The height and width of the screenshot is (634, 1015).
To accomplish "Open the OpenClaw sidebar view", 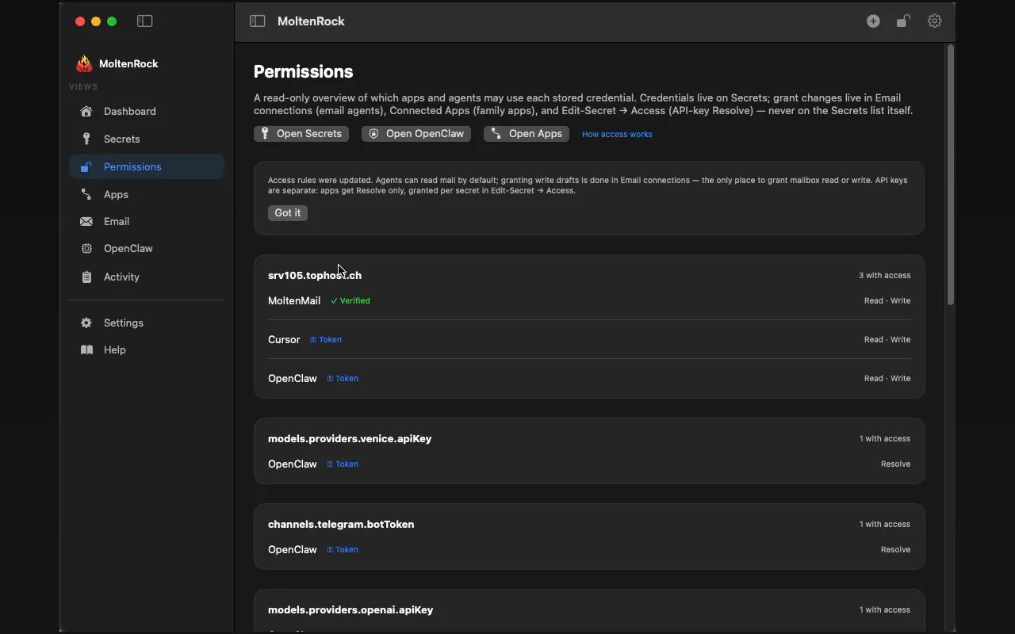I will pos(147,249).
